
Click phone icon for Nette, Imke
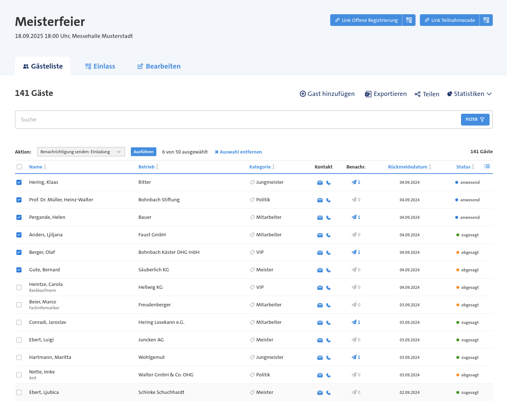click(x=328, y=375)
